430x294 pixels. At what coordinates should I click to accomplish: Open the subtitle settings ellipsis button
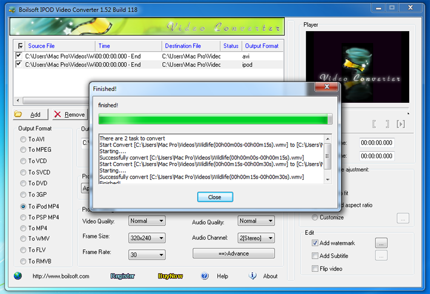pos(381,256)
